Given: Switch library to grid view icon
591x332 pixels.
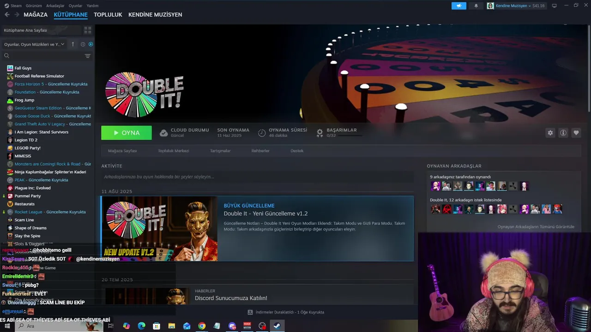Looking at the screenshot, I should pos(87,30).
